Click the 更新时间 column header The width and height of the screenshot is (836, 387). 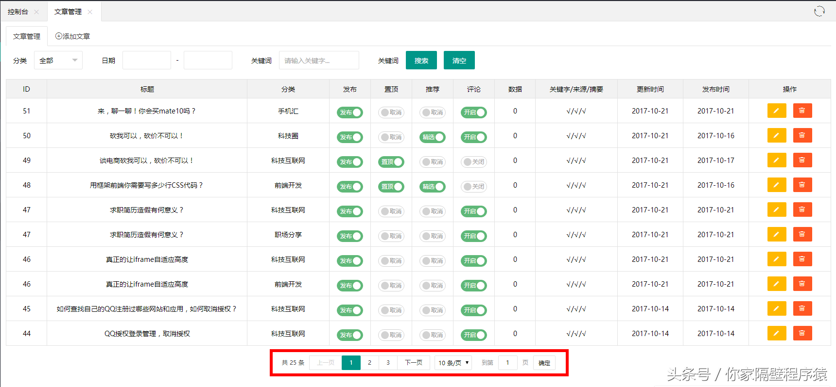click(x=650, y=89)
